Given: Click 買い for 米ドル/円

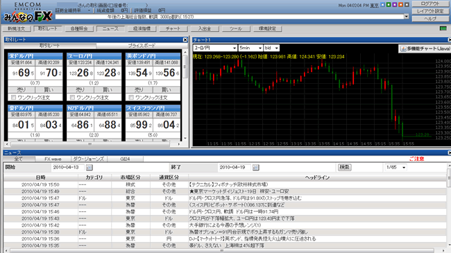Looking at the screenshot, I should click(x=49, y=89).
